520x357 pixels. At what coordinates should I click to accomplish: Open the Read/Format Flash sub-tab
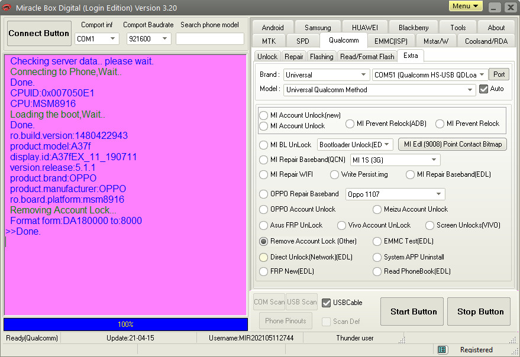click(367, 57)
